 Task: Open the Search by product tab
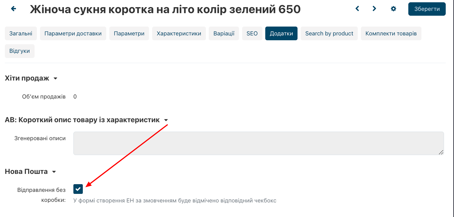[x=329, y=33]
